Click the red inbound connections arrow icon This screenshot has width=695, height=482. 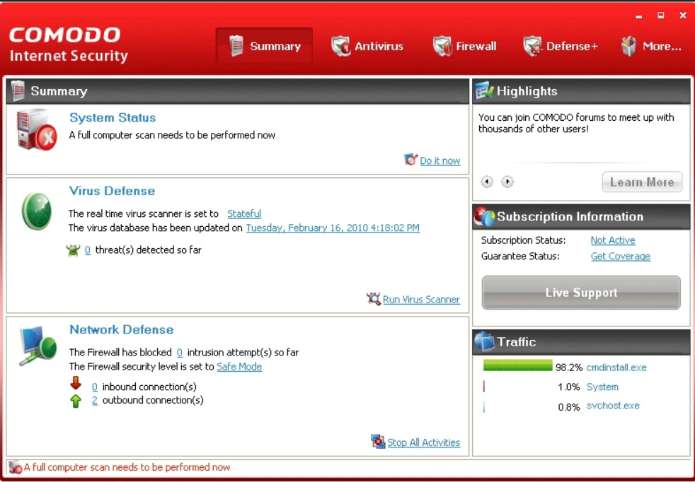(x=76, y=383)
